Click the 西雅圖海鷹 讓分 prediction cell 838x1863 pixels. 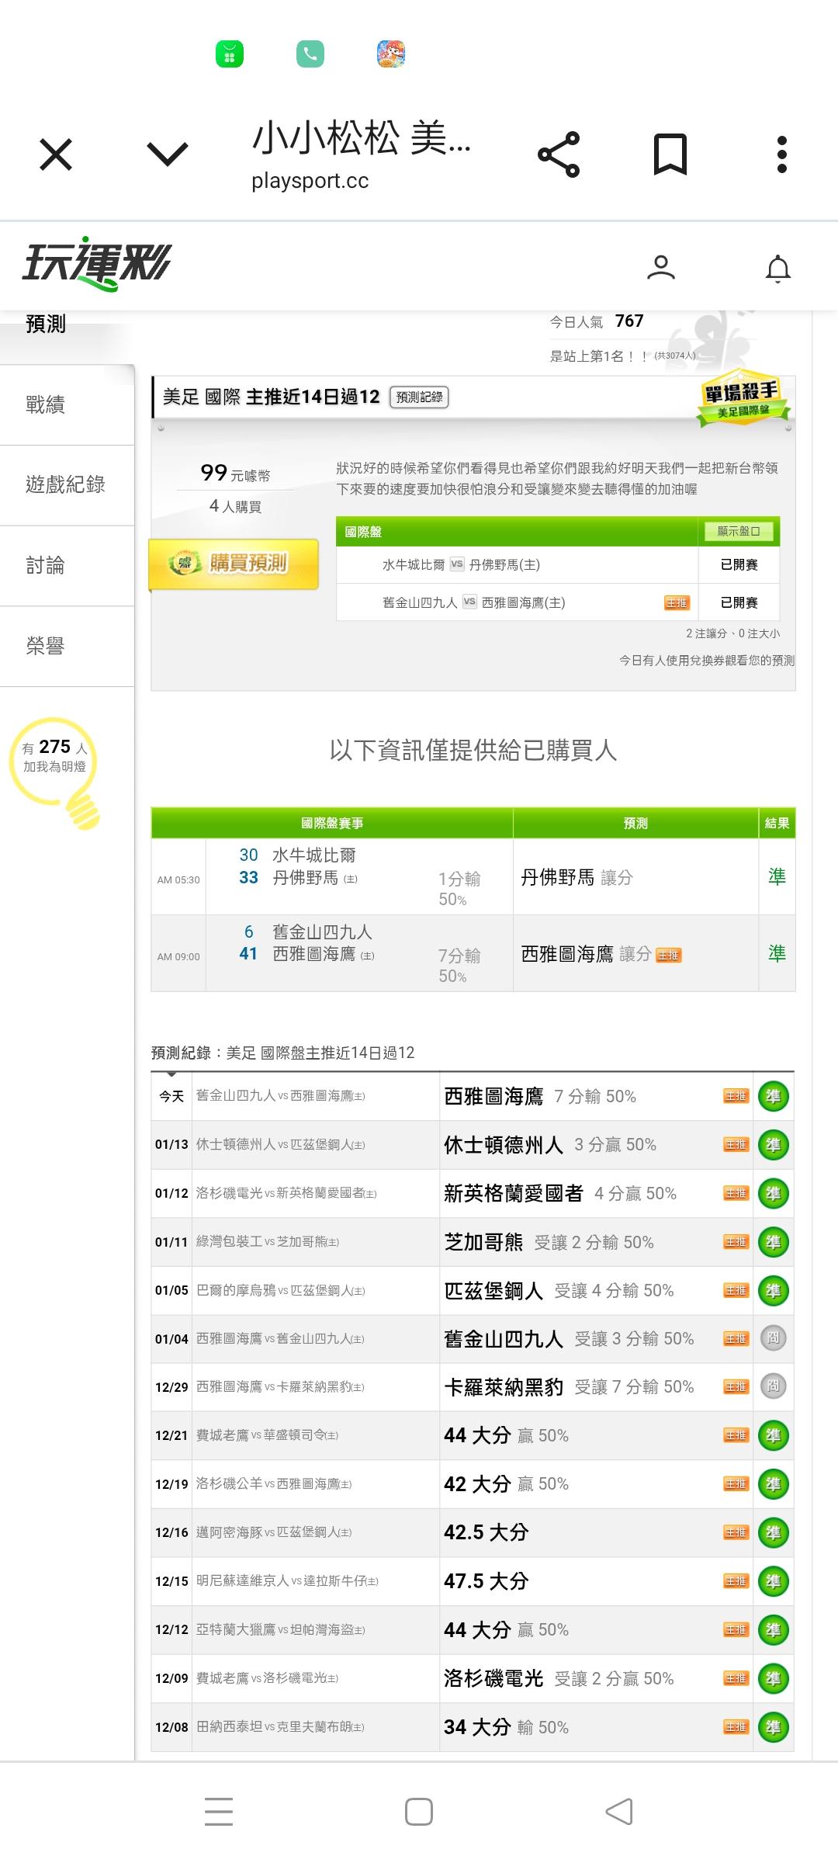click(635, 954)
